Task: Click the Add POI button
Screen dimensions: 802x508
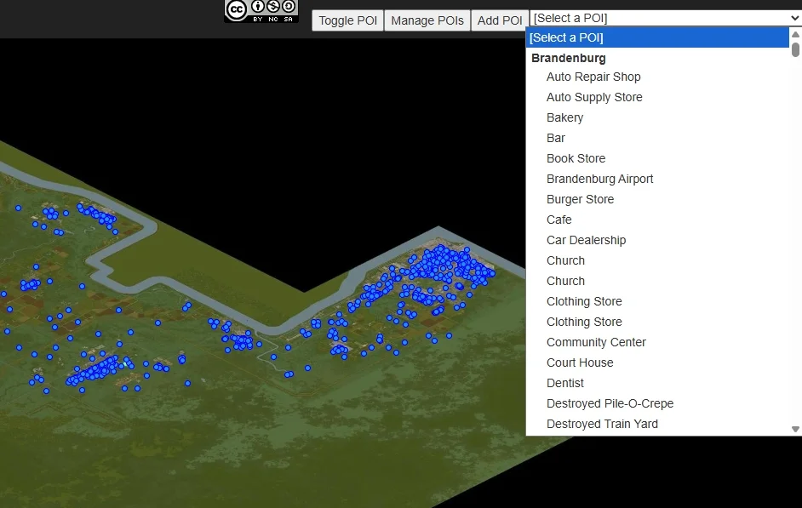Action: (500, 20)
